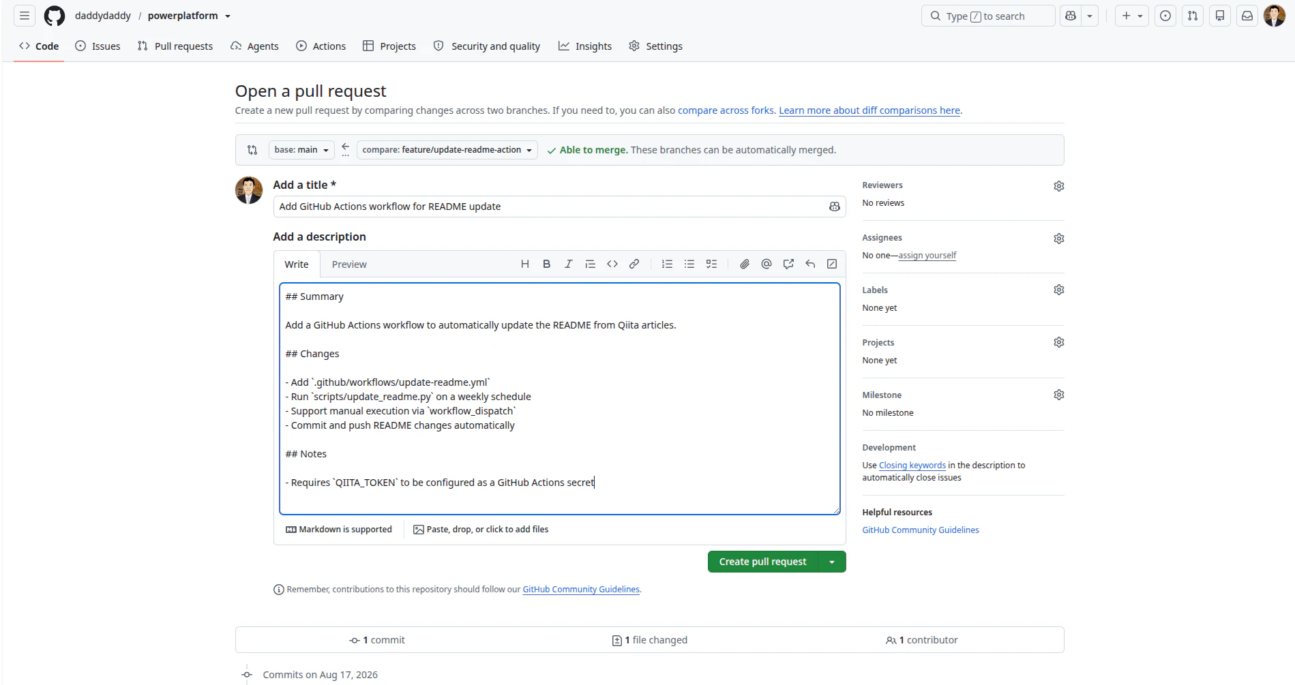Open the compare: feature/update-readme-action dropdown
The image size is (1295, 685).
[x=447, y=150]
